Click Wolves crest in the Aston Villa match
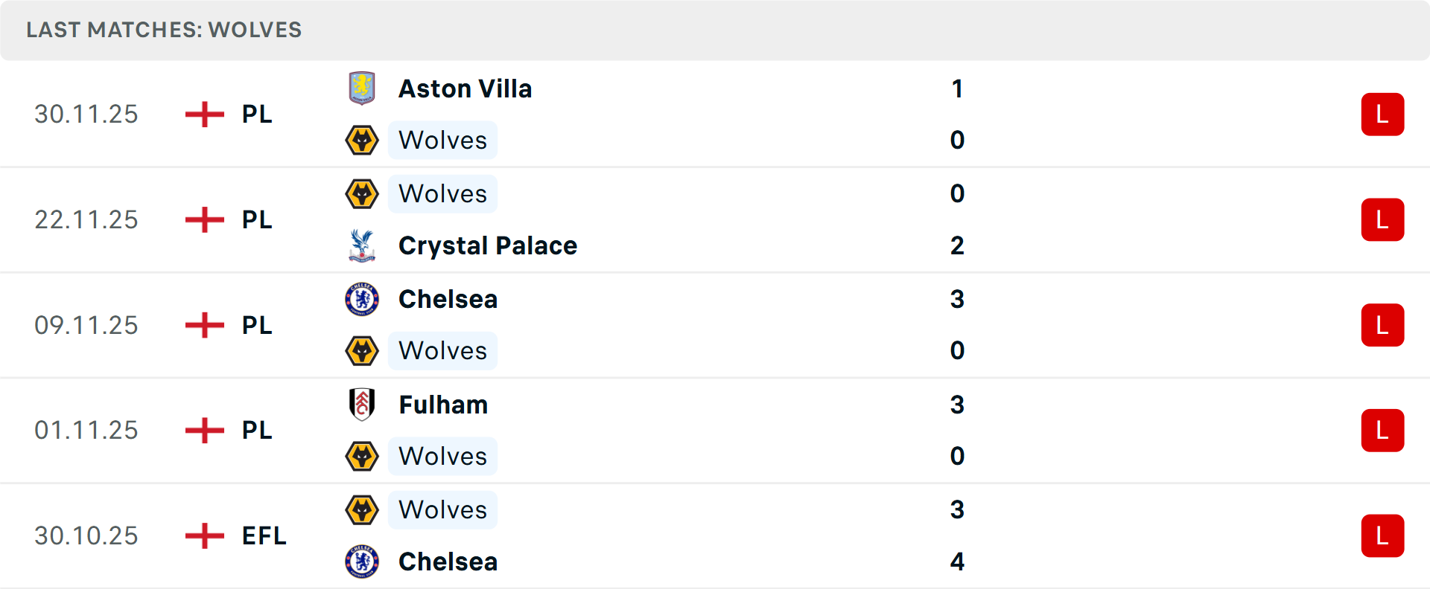1430x589 pixels. coord(362,140)
